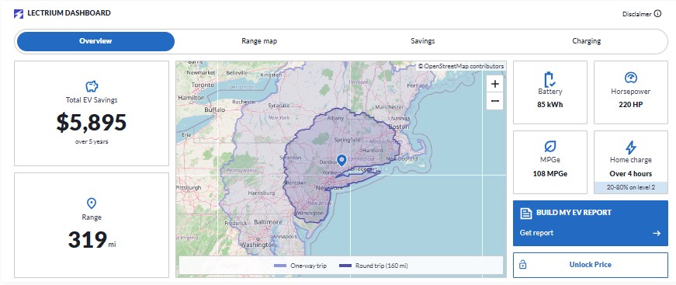
Task: Click Buffalo on the map
Action: (x=215, y=110)
